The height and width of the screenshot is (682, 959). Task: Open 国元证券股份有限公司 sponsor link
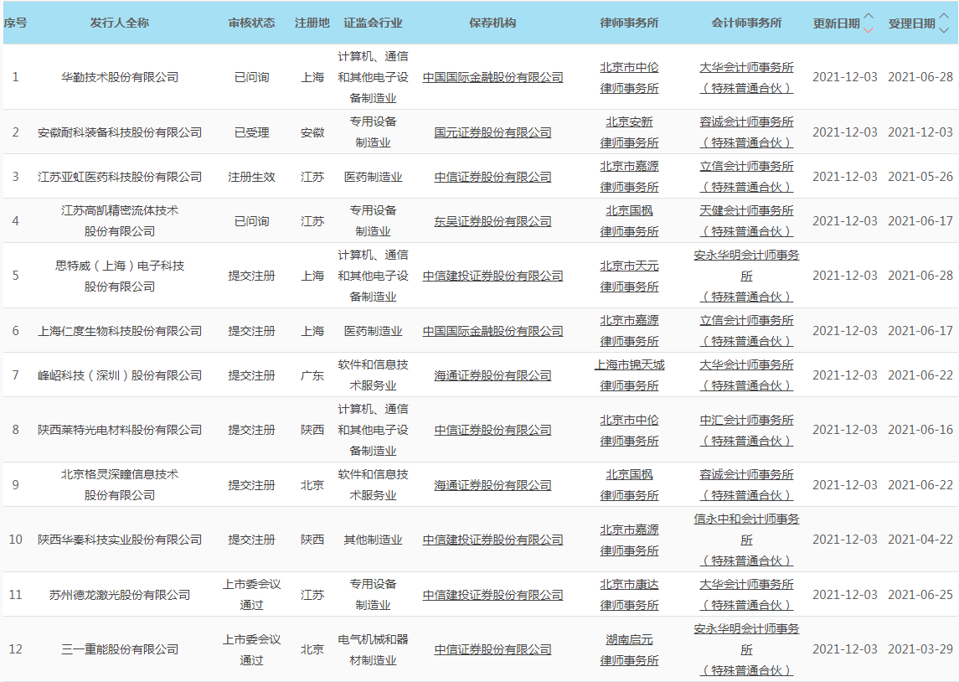tap(492, 132)
